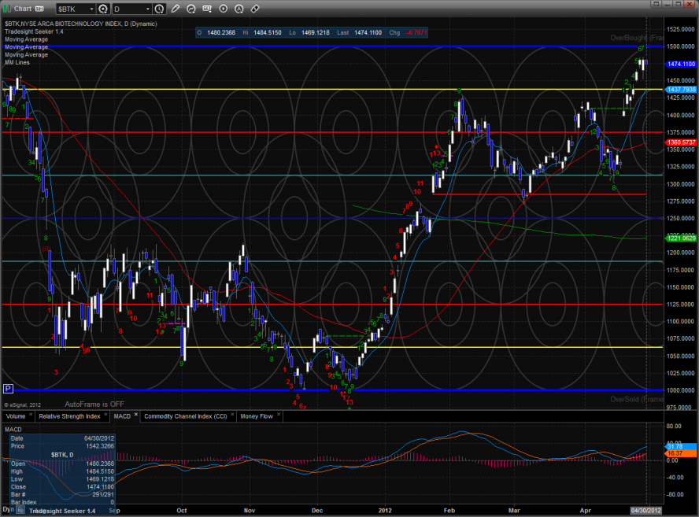Click the circled A alerts icon
The height and width of the screenshot is (517, 699).
pos(239,9)
